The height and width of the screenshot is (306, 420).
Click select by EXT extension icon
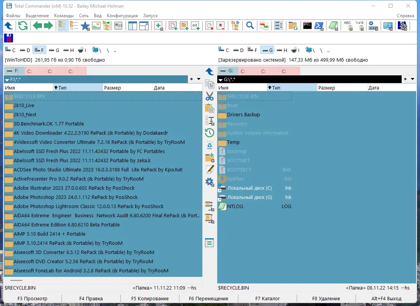[195, 26]
